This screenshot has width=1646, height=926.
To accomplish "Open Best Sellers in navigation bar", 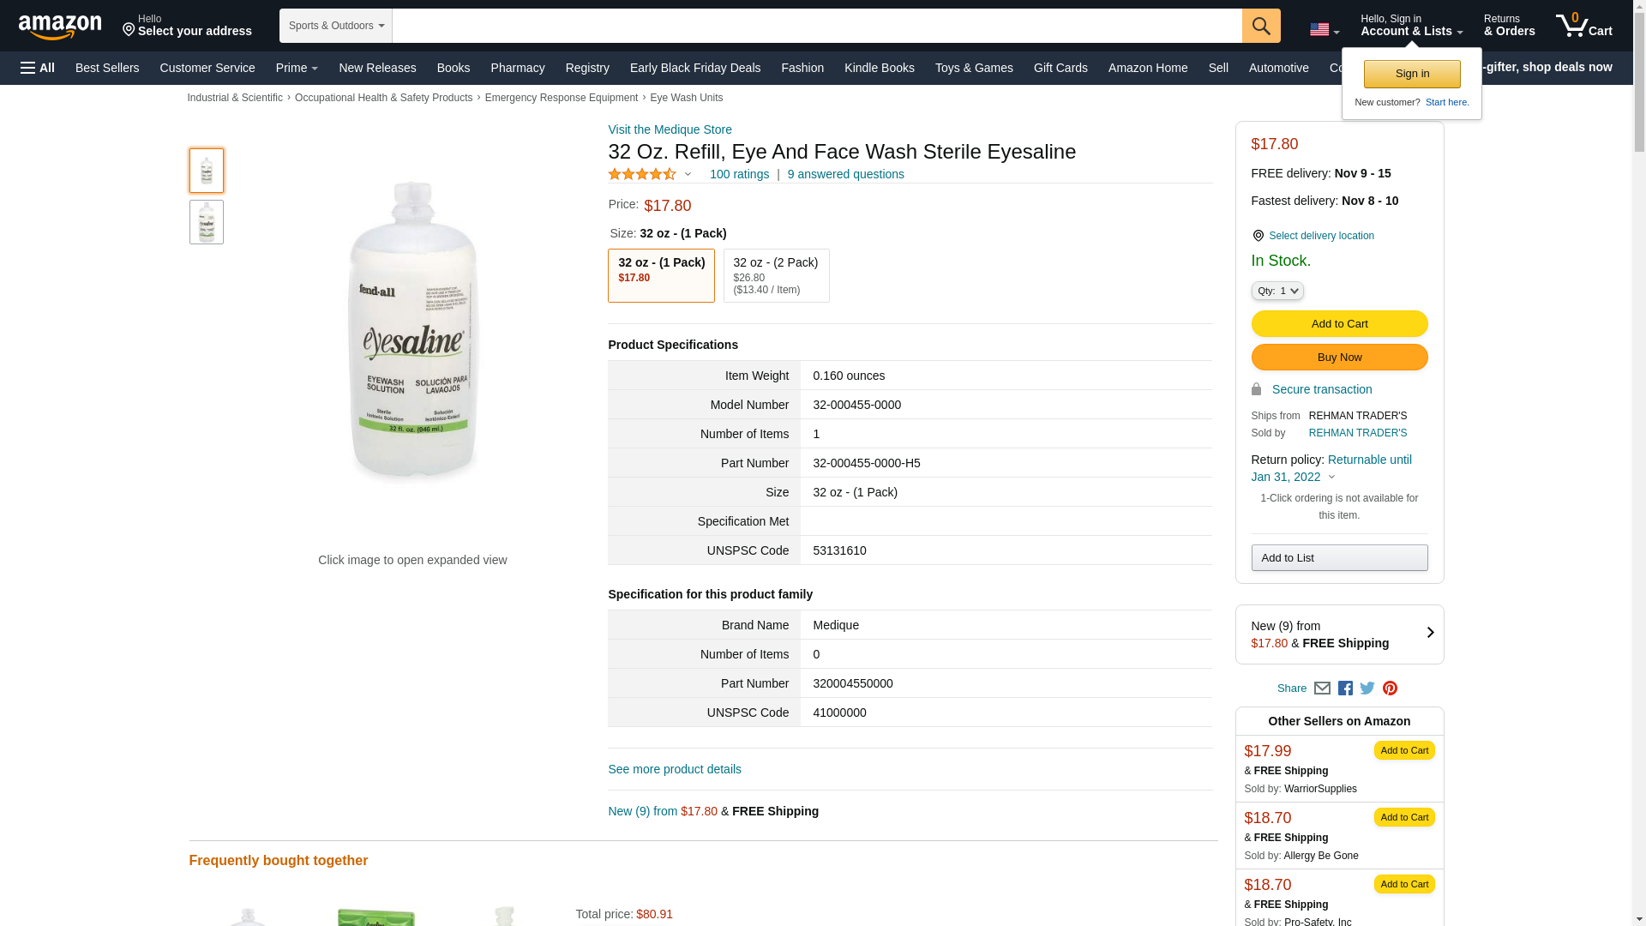I will [107, 68].
